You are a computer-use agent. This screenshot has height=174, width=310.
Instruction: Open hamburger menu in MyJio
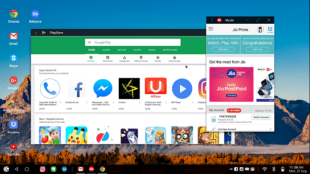click(x=211, y=29)
